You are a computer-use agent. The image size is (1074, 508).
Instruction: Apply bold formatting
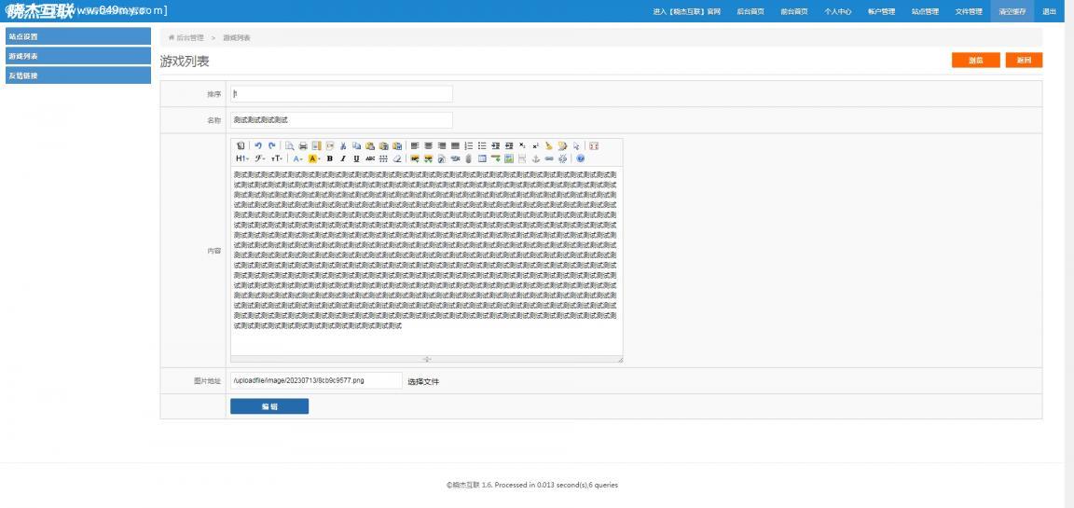(x=329, y=158)
